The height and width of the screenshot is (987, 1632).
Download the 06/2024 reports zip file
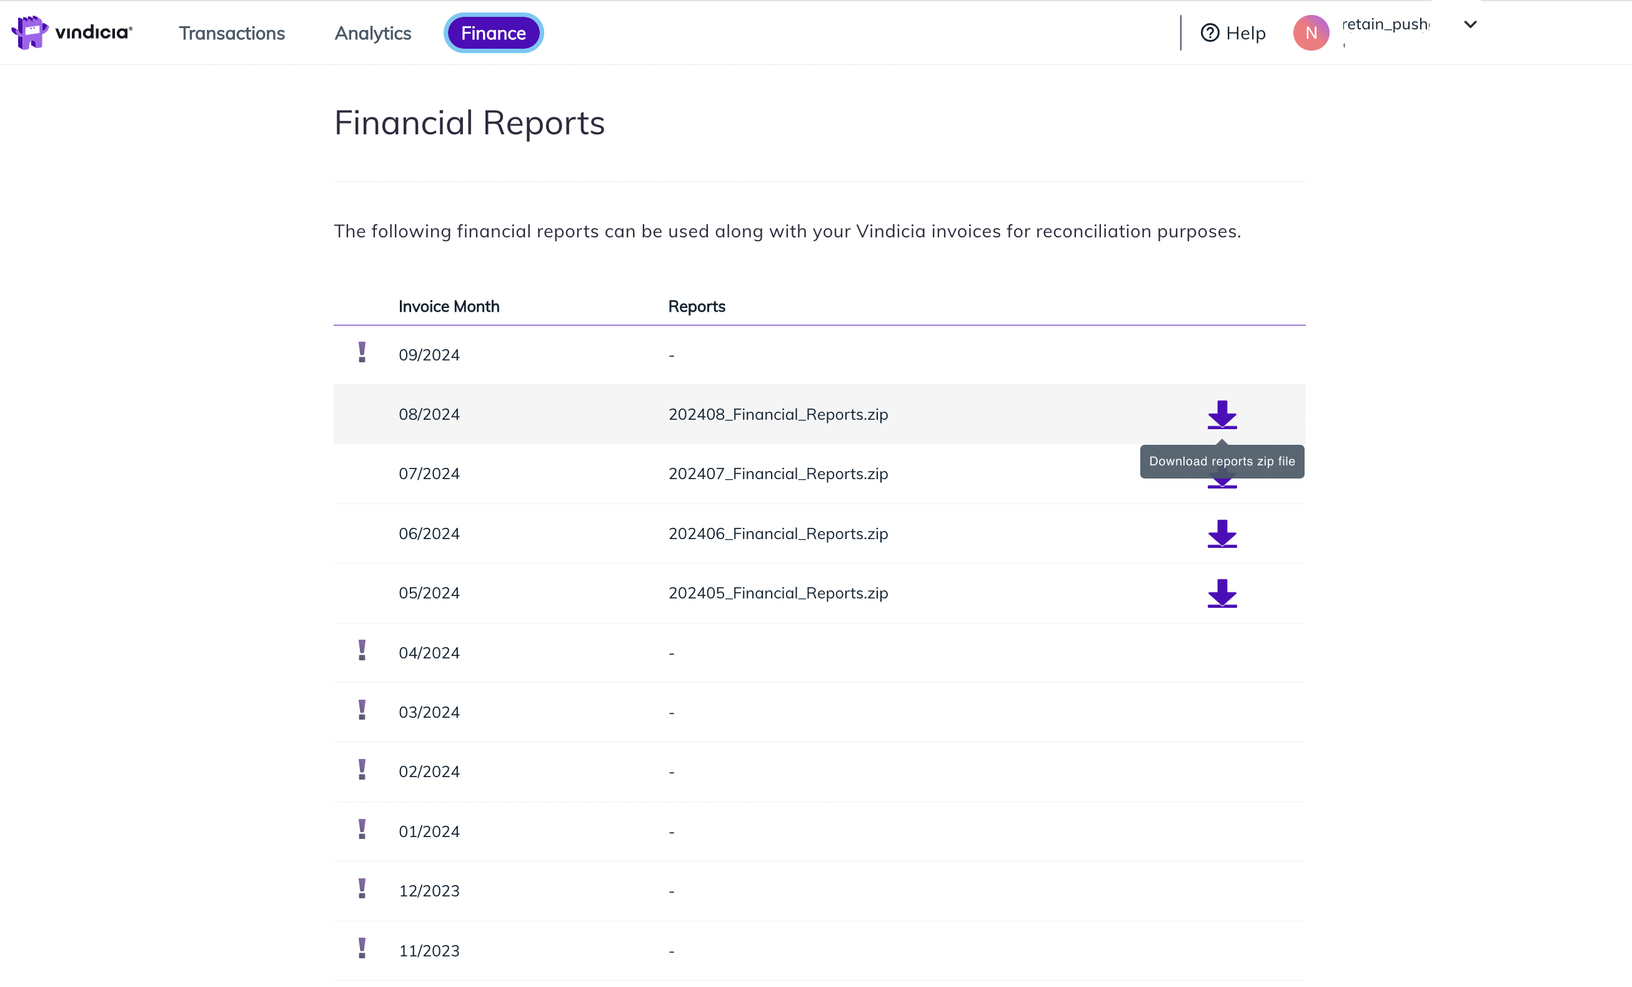point(1222,534)
